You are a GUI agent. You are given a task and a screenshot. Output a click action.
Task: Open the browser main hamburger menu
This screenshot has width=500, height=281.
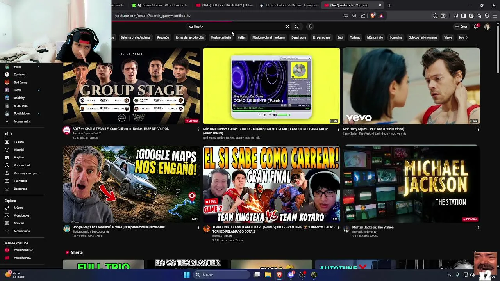point(495,16)
